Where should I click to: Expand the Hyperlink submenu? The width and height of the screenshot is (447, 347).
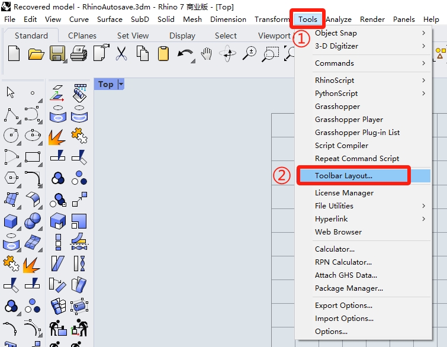[x=424, y=219]
